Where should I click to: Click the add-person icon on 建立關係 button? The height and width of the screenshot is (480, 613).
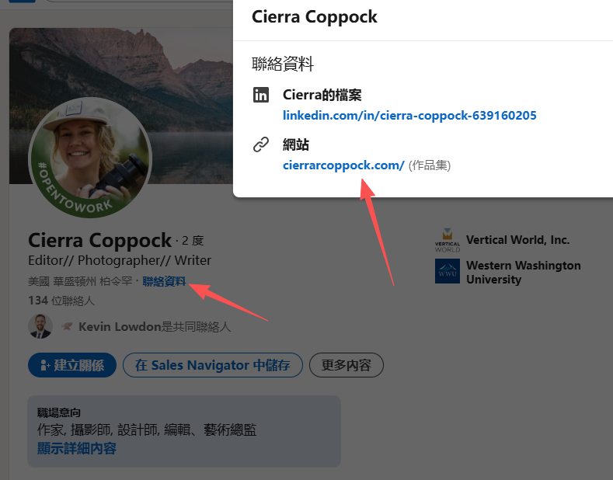point(45,365)
